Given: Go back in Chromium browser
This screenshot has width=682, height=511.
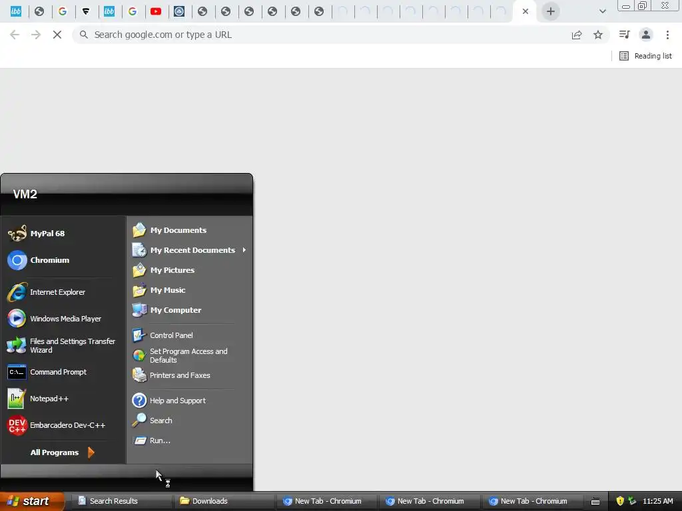Looking at the screenshot, I should pyautogui.click(x=15, y=35).
